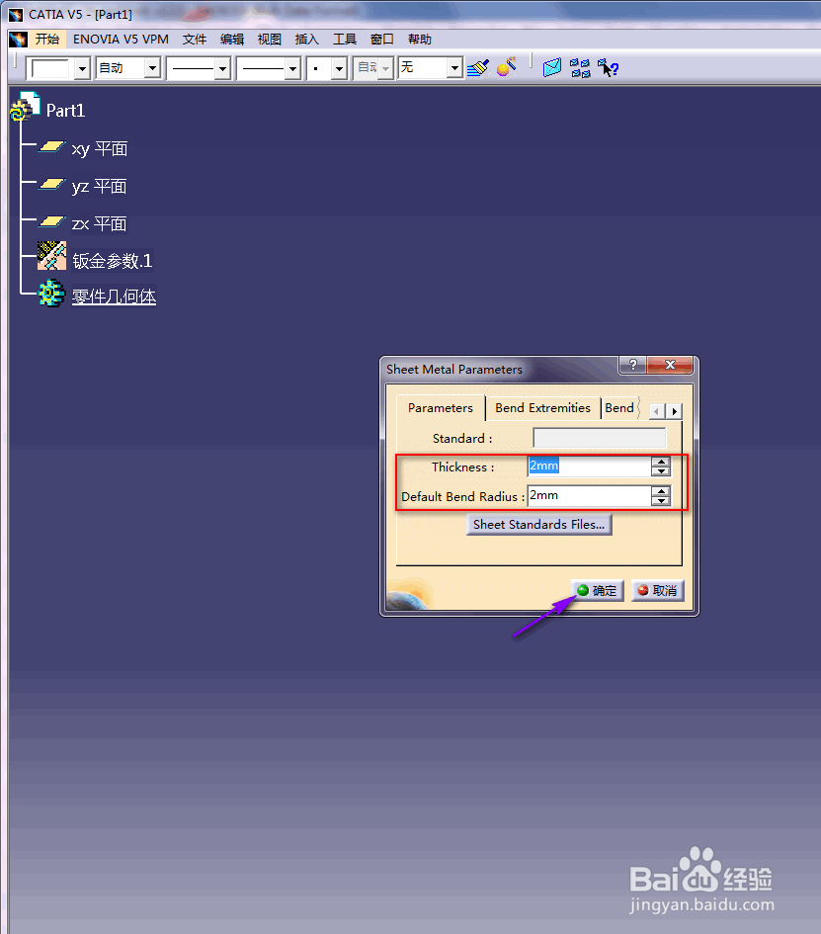
Task: Click the 钣金参数.1 sheet metal icon
Action: tap(51, 256)
